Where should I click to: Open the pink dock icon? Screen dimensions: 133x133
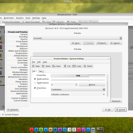pyautogui.click(x=79, y=129)
